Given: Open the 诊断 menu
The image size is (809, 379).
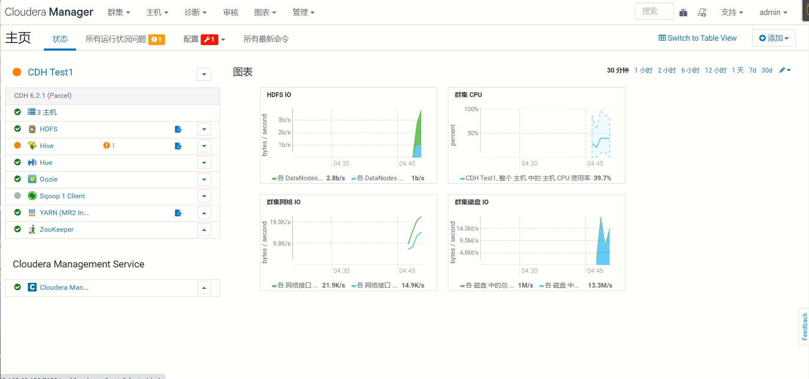Looking at the screenshot, I should pyautogui.click(x=196, y=12).
